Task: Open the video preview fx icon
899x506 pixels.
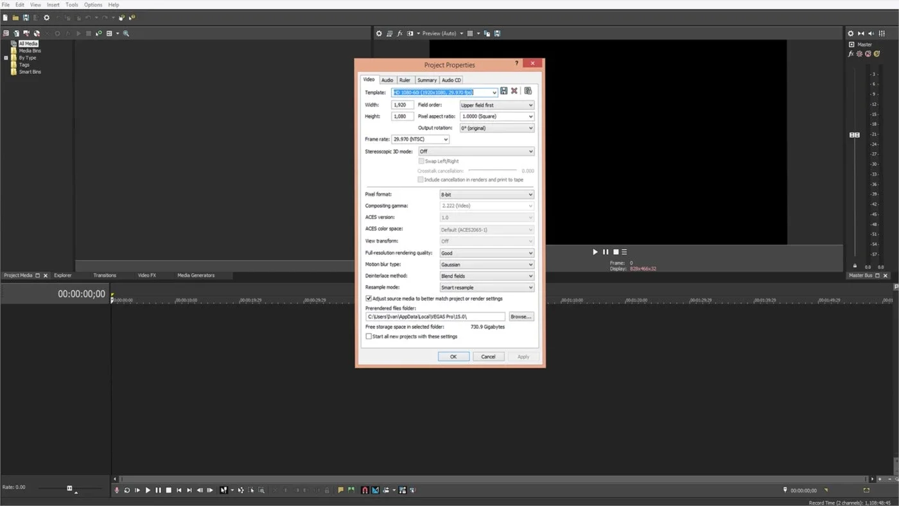Action: pyautogui.click(x=400, y=33)
